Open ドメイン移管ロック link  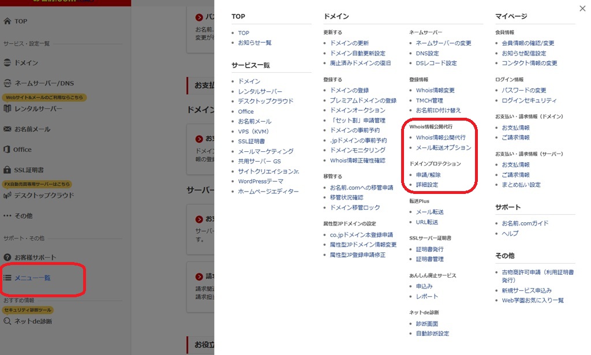coord(355,207)
